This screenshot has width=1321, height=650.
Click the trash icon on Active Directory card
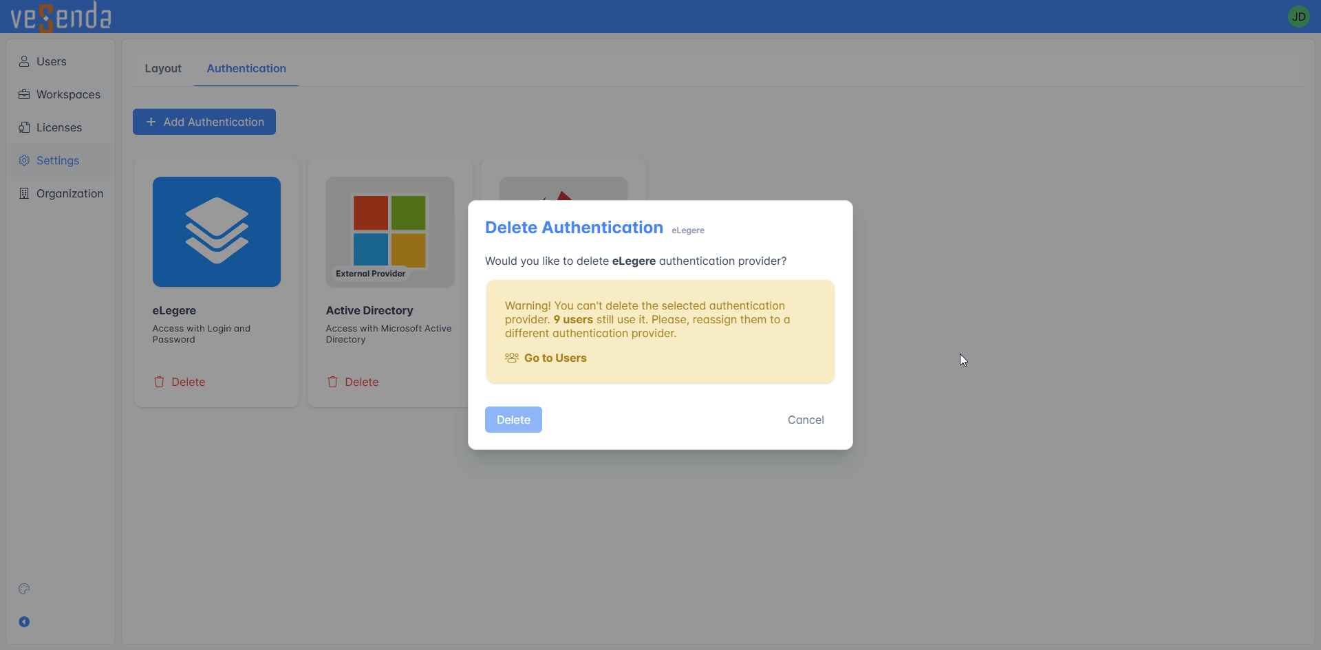click(x=332, y=382)
